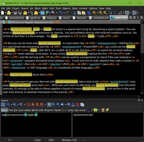Click Find Next blue down-arrow magnifier
Viewport: 144px width, 142px height.
[x=15, y=104]
